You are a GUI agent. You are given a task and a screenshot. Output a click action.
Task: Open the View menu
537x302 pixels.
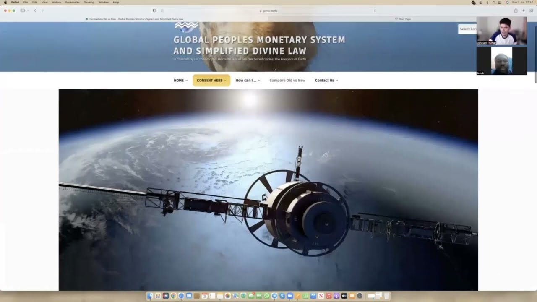click(x=44, y=3)
